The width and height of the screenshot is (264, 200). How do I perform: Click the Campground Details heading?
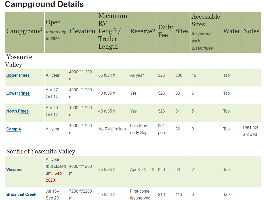tap(44, 4)
